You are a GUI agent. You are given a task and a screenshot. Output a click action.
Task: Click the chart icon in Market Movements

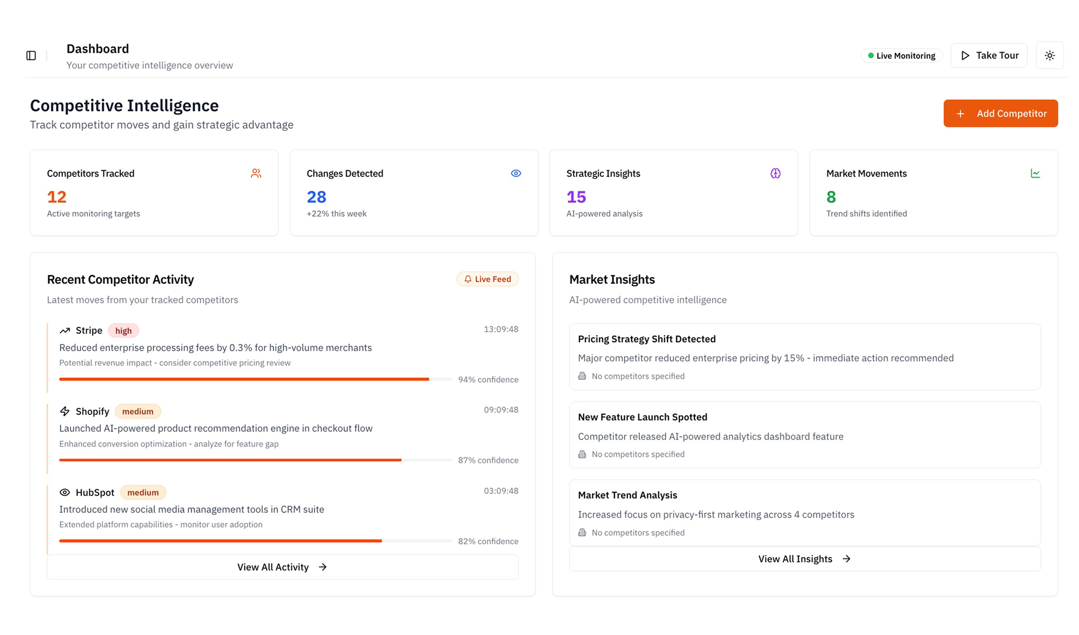click(x=1035, y=173)
